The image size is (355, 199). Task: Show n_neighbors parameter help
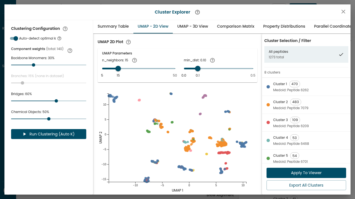[135, 60]
